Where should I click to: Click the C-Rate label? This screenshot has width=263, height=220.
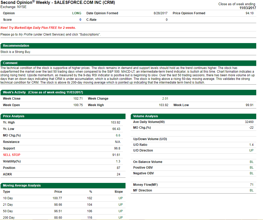(91, 20)
